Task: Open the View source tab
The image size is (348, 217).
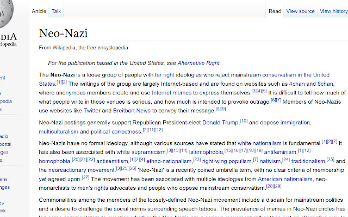Action: tap(300, 11)
